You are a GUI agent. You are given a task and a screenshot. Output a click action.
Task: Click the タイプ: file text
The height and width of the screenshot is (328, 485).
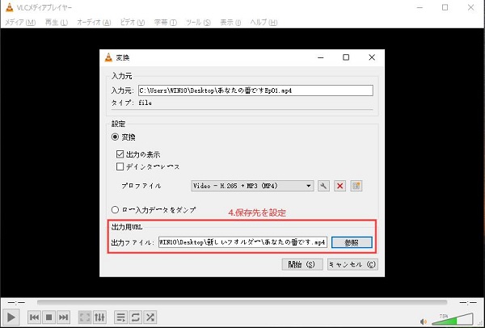132,103
